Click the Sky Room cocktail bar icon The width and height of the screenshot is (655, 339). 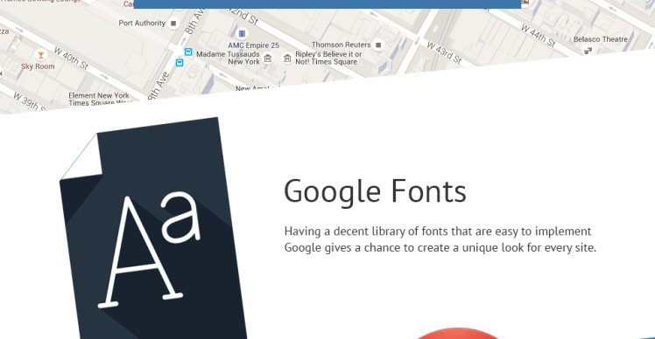tap(40, 55)
